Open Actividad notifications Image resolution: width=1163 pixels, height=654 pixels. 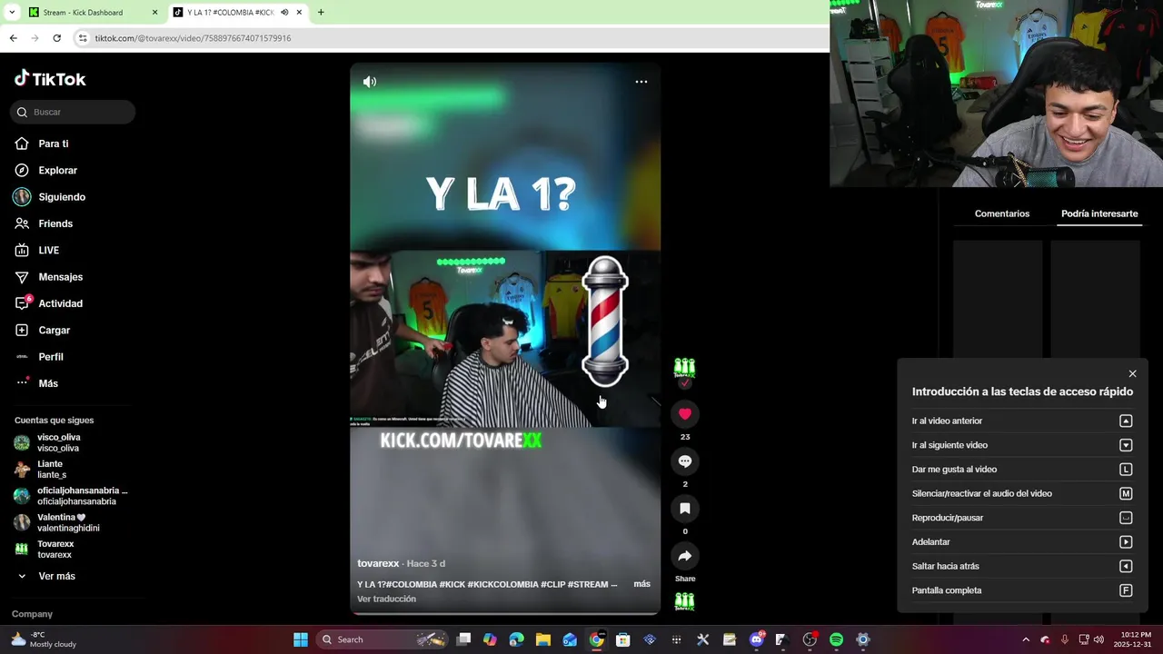tap(60, 303)
